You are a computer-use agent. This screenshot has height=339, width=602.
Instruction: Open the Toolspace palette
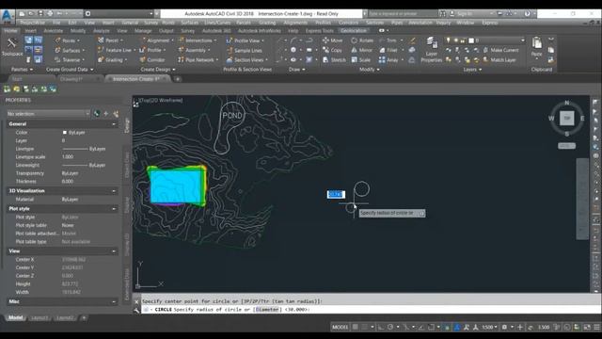(12, 47)
